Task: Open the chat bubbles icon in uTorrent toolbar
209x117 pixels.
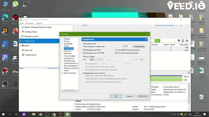Action: click(179, 41)
